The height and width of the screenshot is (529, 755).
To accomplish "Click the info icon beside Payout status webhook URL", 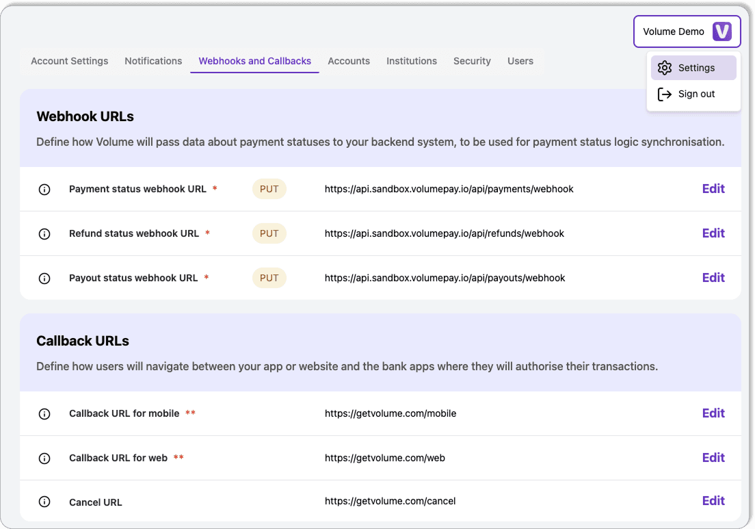I will (44, 279).
